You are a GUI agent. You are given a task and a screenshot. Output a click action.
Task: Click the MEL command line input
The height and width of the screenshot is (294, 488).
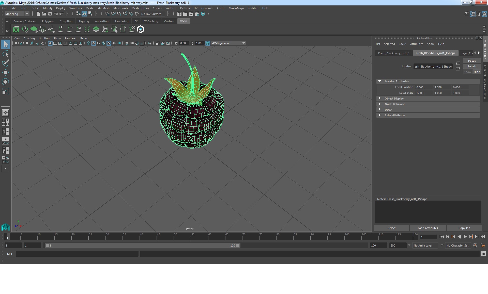(77, 254)
